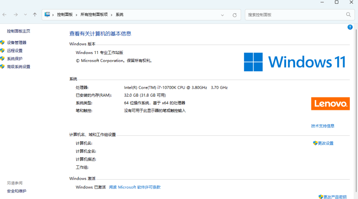Image resolution: width=358 pixels, height=199 pixels.
Task: Go back with the back arrow
Action: tap(5, 15)
